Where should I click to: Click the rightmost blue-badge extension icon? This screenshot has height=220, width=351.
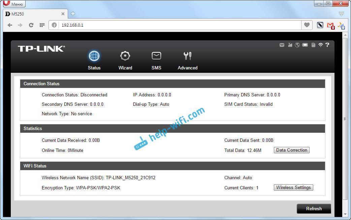click(341, 26)
